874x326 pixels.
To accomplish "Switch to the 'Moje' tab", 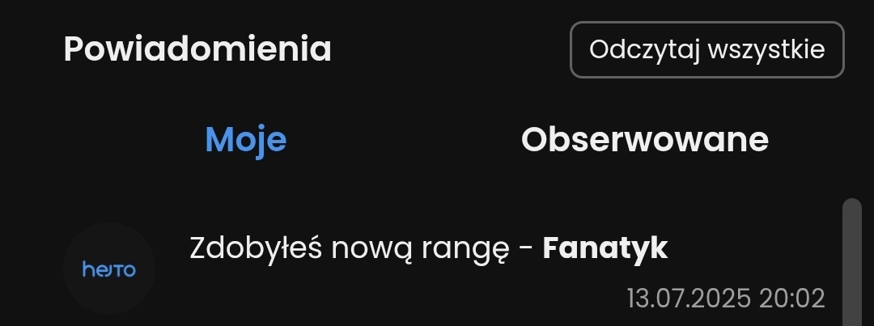I will click(245, 140).
